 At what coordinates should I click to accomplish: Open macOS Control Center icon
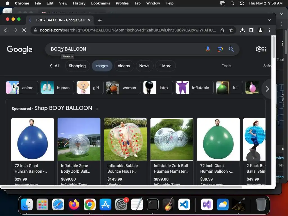pos(242,3)
